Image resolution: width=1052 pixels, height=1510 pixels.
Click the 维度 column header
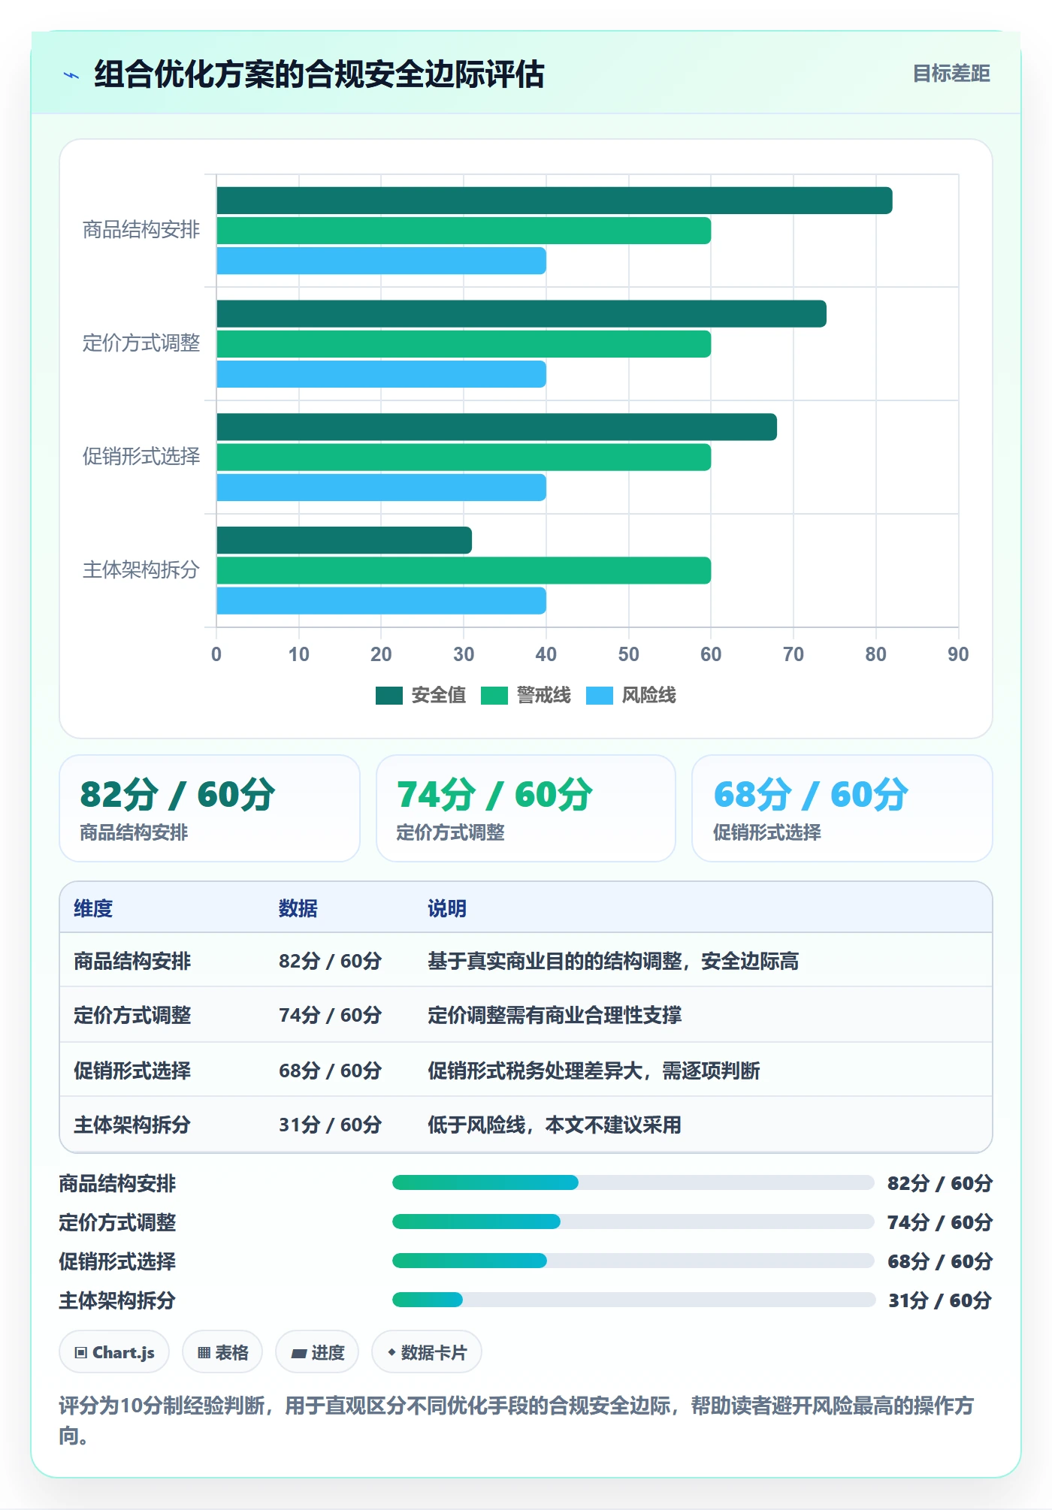(x=93, y=908)
